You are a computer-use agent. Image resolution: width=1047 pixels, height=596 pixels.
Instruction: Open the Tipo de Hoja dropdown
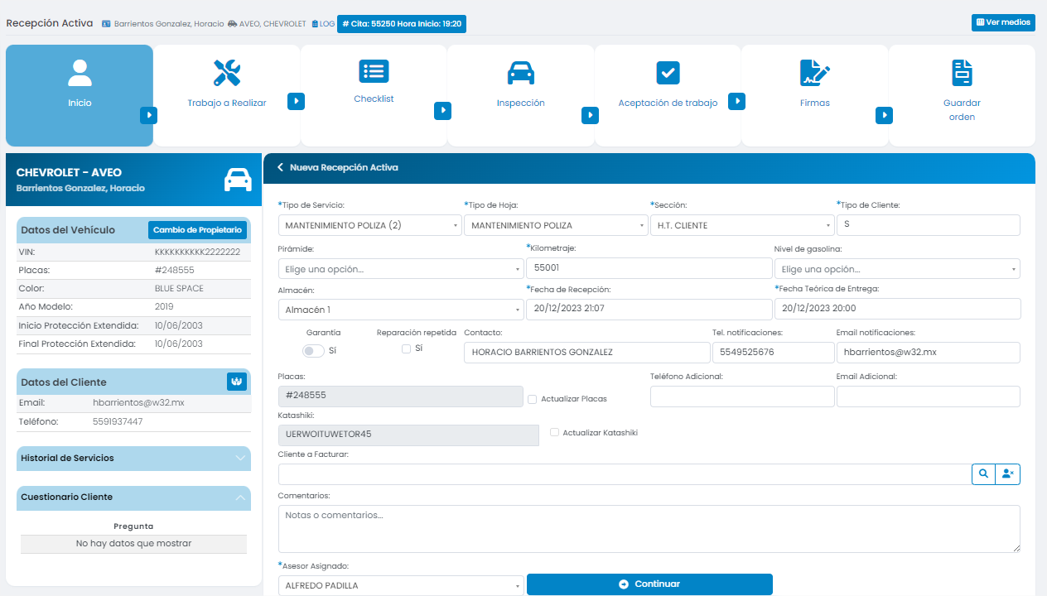tap(556, 225)
